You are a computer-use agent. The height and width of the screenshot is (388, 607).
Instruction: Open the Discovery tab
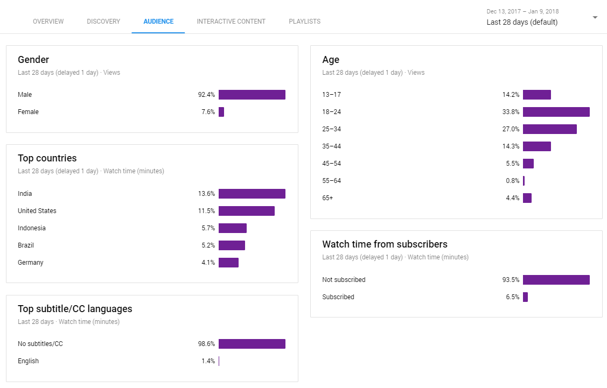tap(103, 22)
